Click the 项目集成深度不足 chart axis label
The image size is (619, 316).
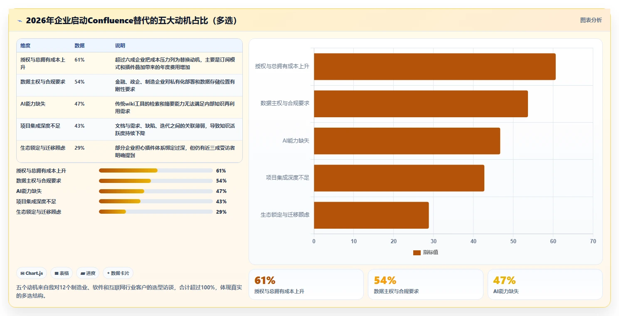click(288, 178)
